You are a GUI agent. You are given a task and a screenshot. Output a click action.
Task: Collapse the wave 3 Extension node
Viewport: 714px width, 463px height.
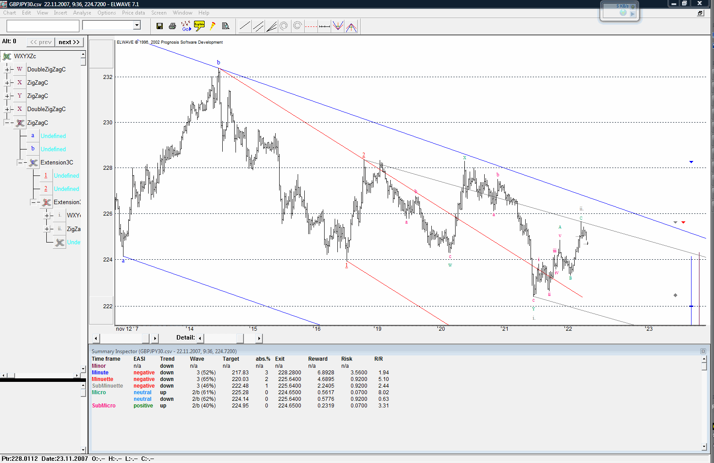pos(34,202)
